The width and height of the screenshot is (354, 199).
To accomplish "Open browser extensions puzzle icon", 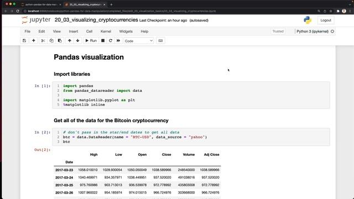I will (338, 11).
